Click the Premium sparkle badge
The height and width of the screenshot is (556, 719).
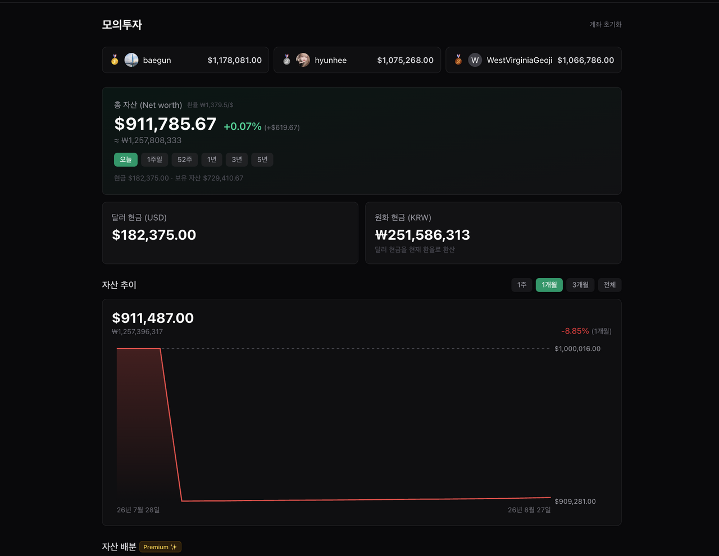160,547
